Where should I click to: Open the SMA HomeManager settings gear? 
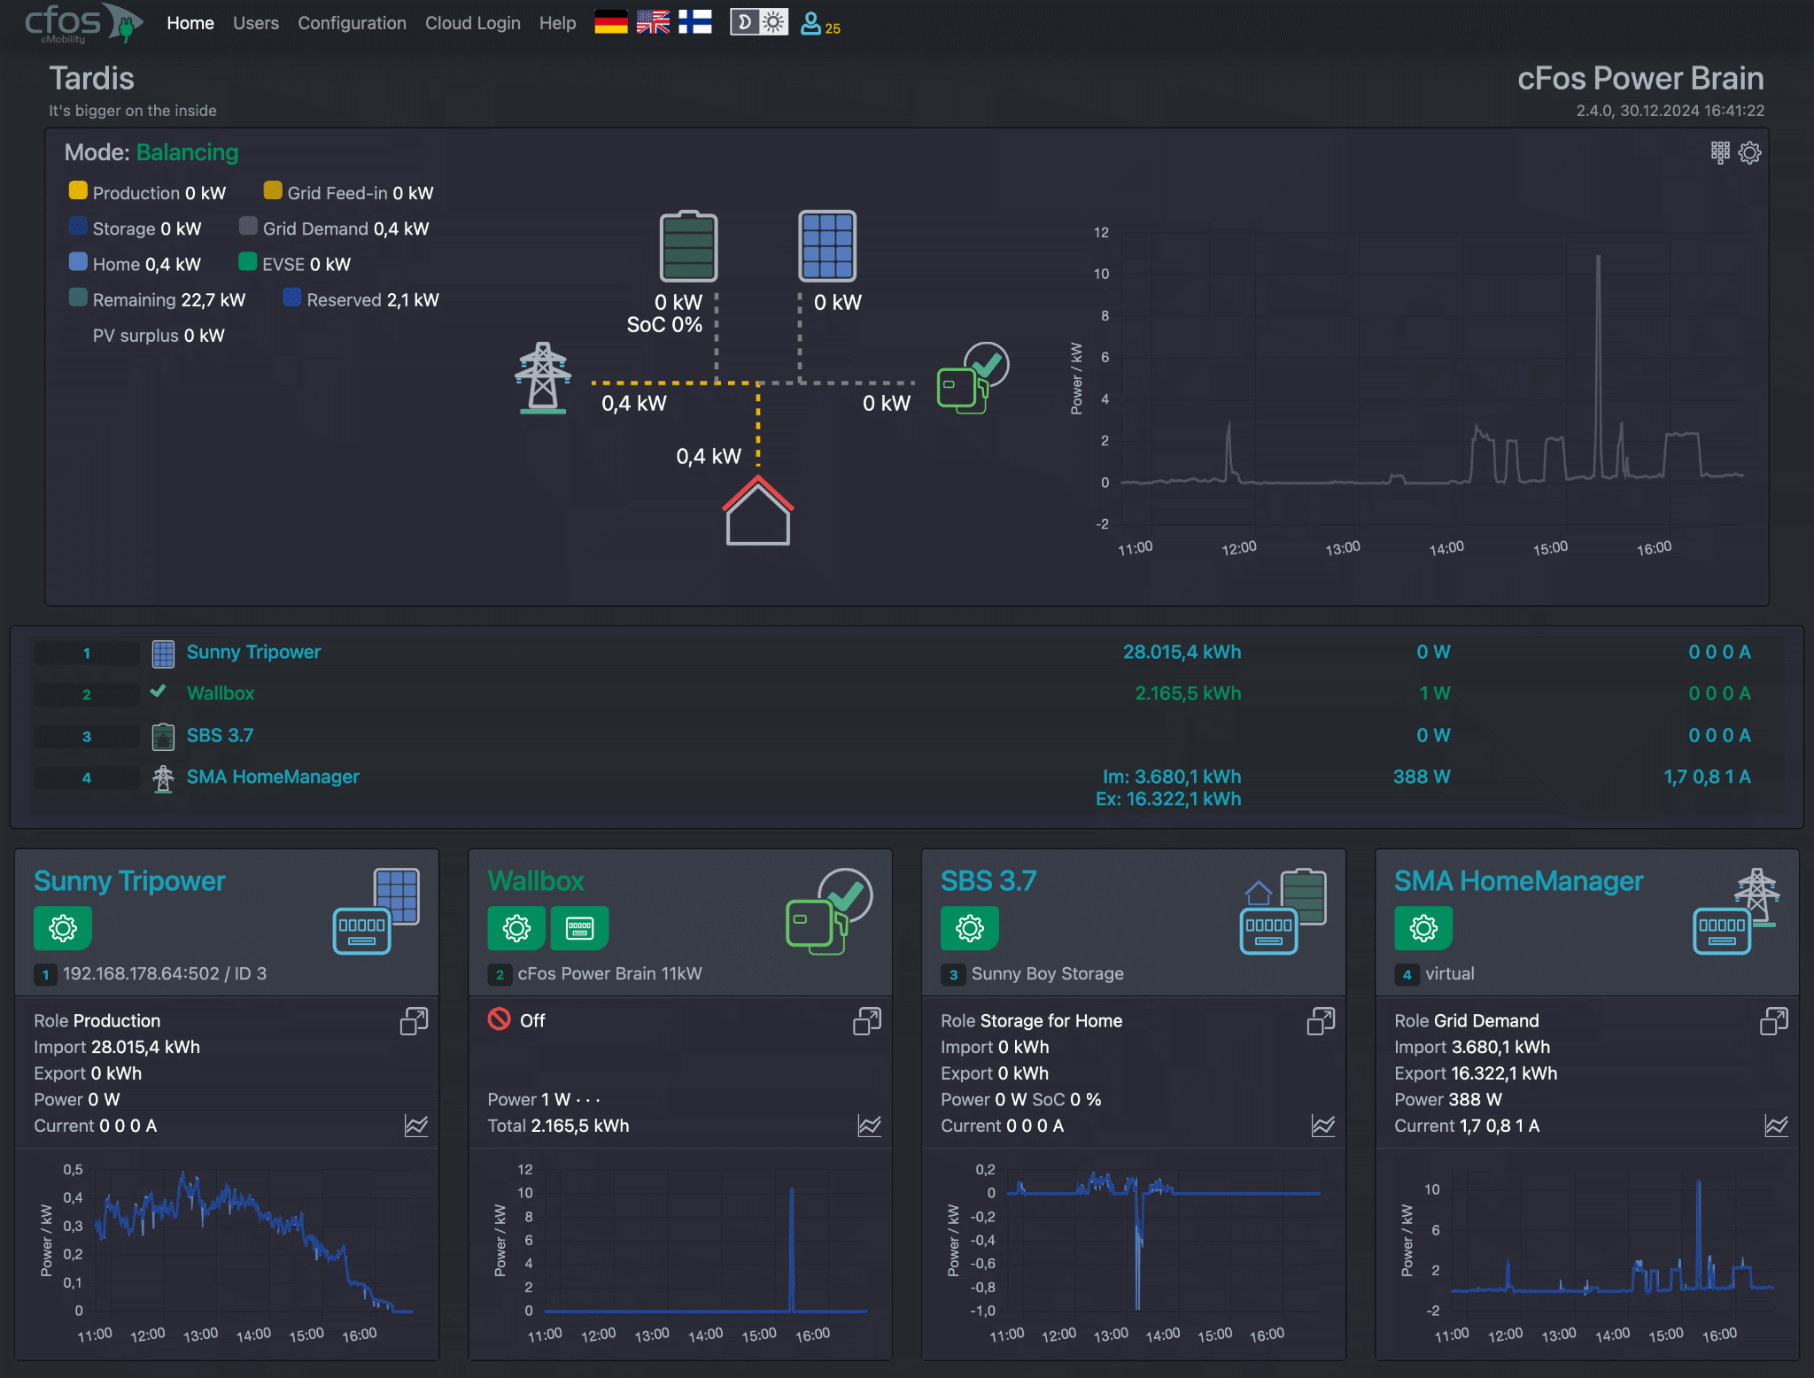point(1423,928)
